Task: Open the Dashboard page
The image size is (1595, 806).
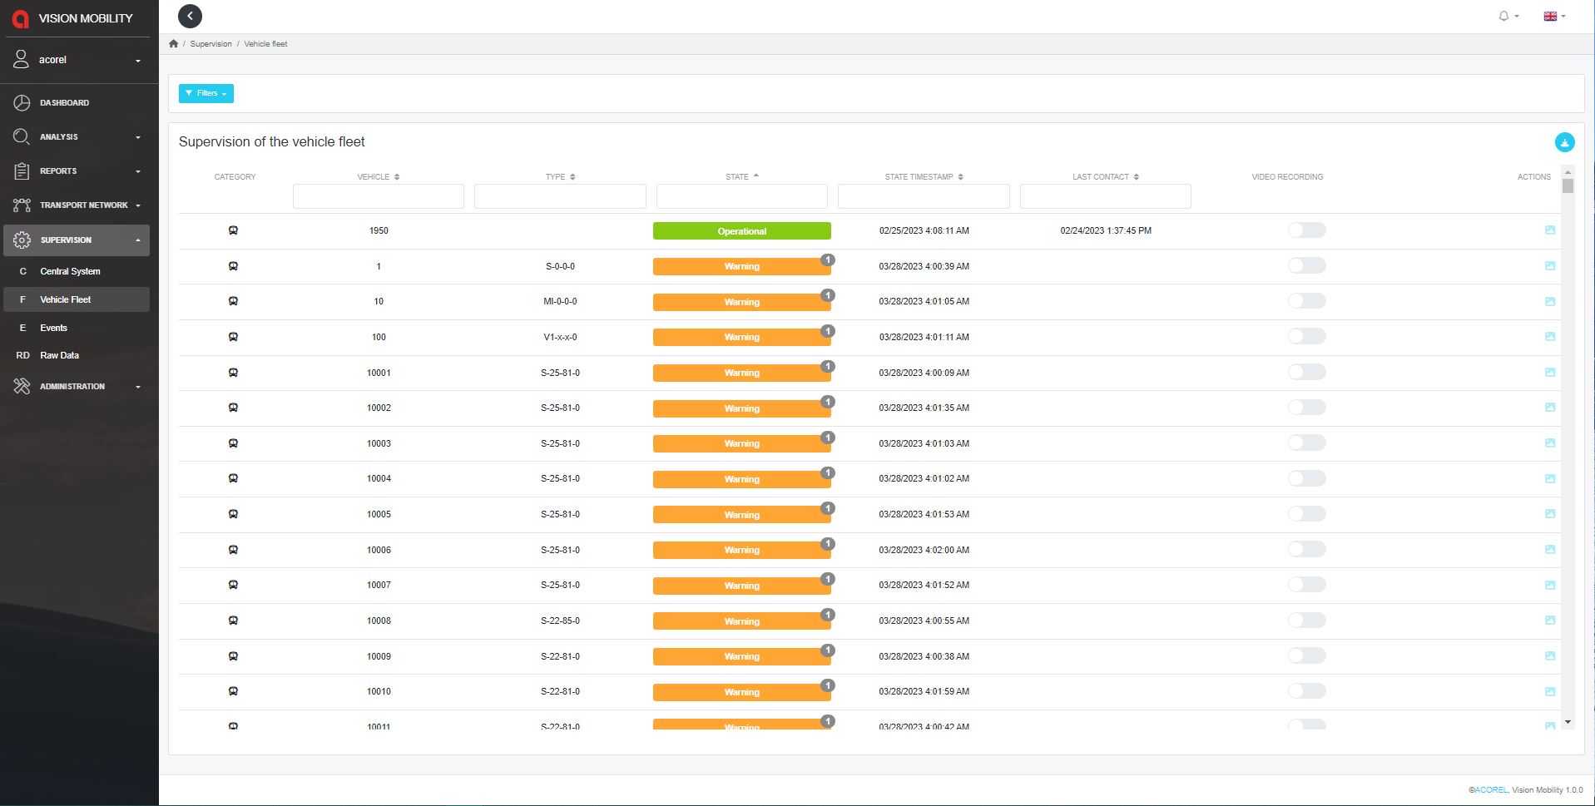Action: coord(77,103)
